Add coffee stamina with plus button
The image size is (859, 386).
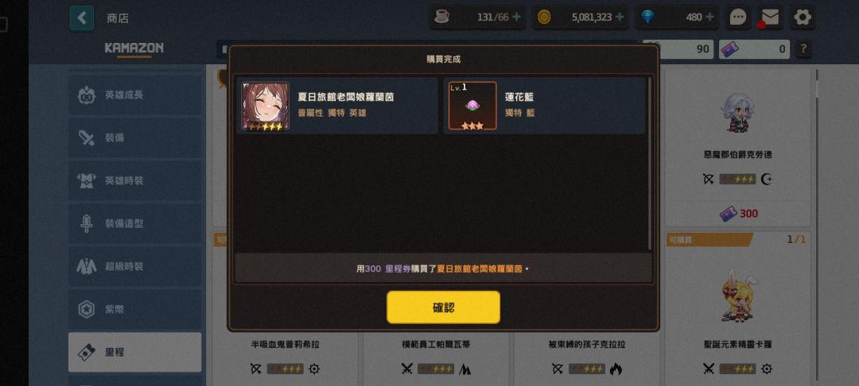point(516,17)
